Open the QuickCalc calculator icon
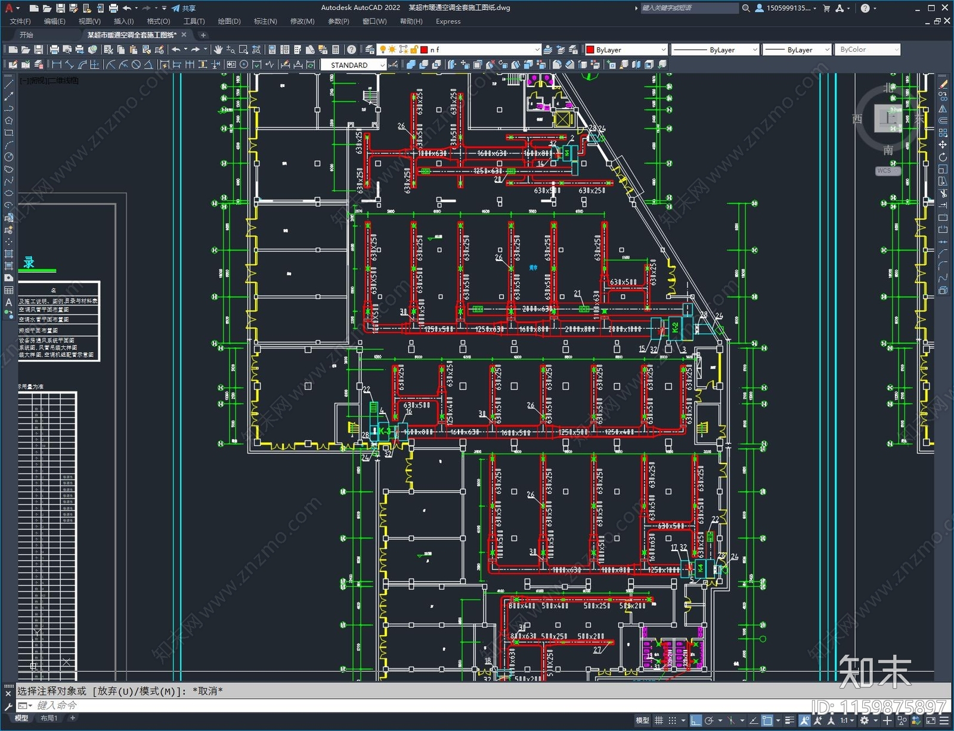954x731 pixels. (x=336, y=49)
